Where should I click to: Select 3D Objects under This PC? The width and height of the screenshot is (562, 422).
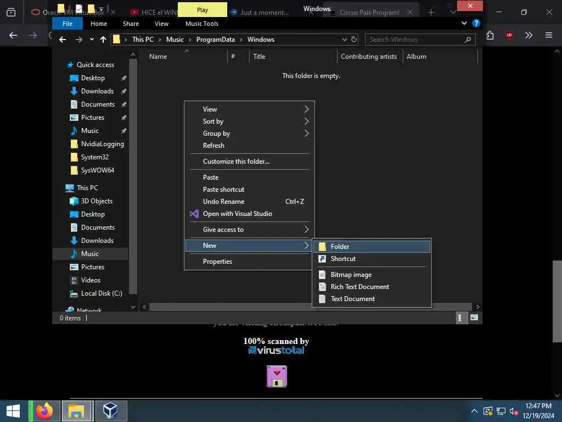pyautogui.click(x=97, y=201)
